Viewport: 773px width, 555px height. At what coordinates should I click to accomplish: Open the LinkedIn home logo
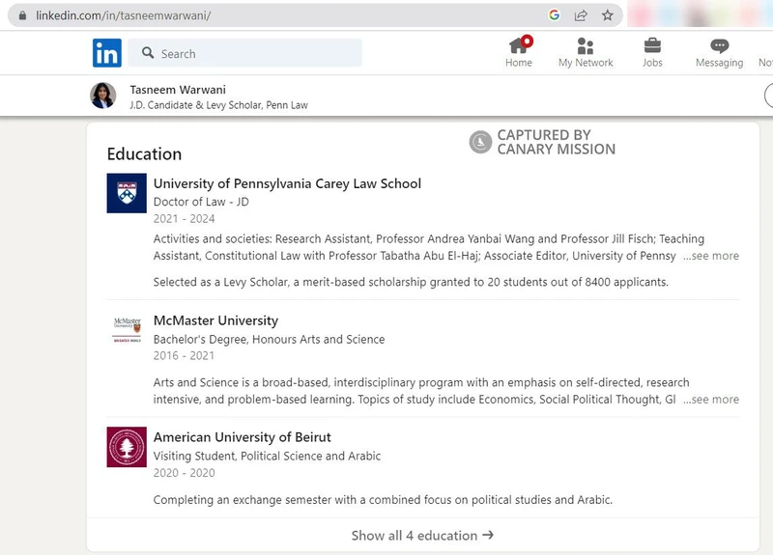(107, 53)
